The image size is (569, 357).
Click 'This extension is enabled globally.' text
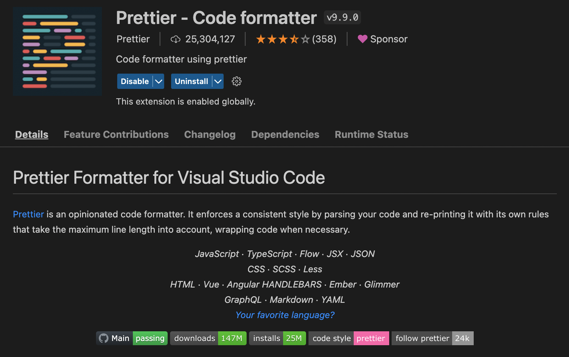click(x=186, y=101)
